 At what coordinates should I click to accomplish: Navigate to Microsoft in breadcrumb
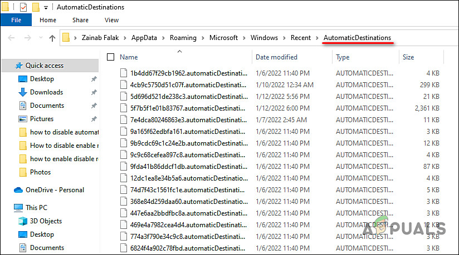click(223, 38)
